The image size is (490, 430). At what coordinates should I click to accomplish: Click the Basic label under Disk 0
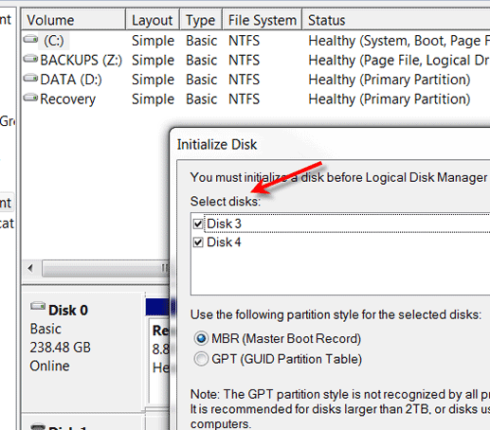click(45, 329)
